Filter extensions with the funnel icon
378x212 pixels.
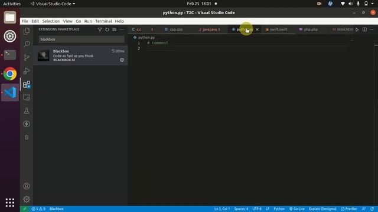pyautogui.click(x=100, y=29)
